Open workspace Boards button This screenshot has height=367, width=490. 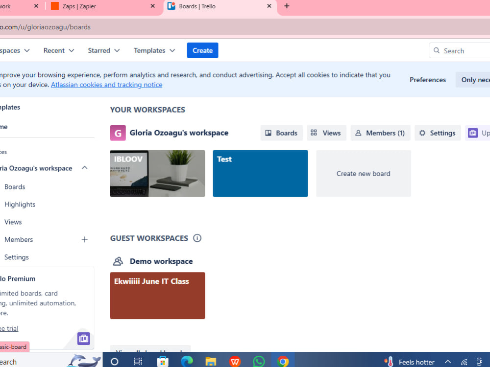[x=281, y=133]
